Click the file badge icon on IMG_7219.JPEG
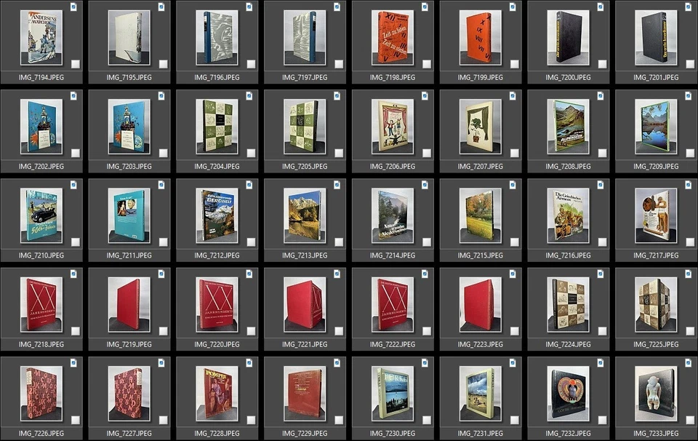 click(161, 274)
